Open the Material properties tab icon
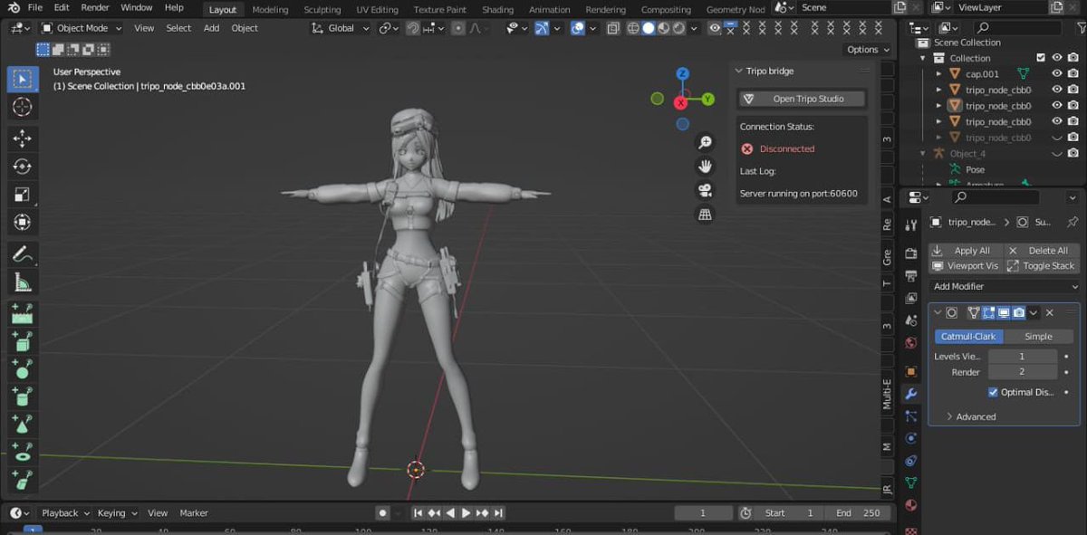Image resolution: width=1087 pixels, height=535 pixels. [x=911, y=505]
